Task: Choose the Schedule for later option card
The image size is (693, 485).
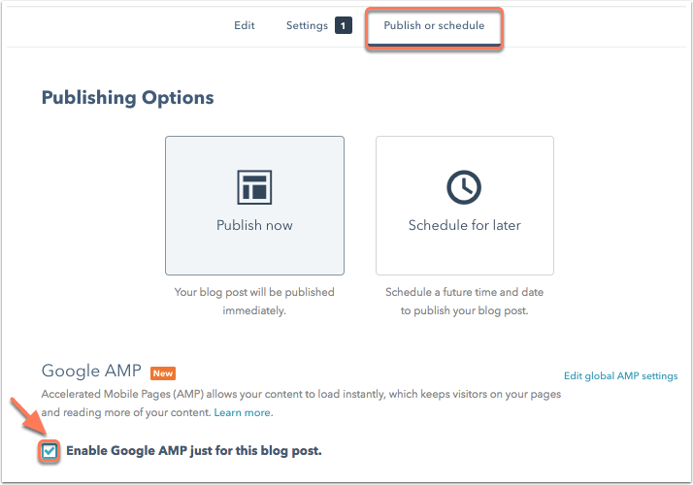Action: click(x=465, y=206)
